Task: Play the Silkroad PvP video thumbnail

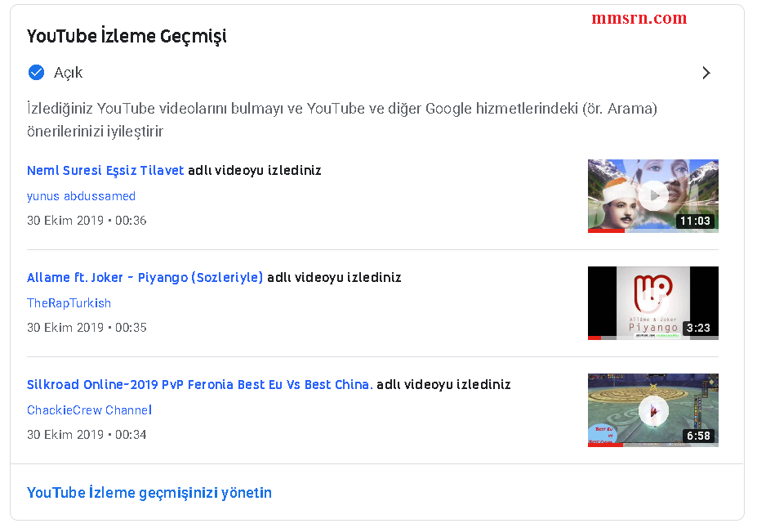Action: pos(653,410)
